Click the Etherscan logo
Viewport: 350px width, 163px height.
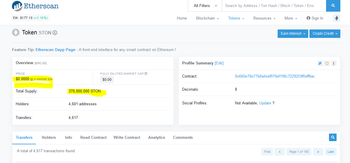(x=35, y=6)
